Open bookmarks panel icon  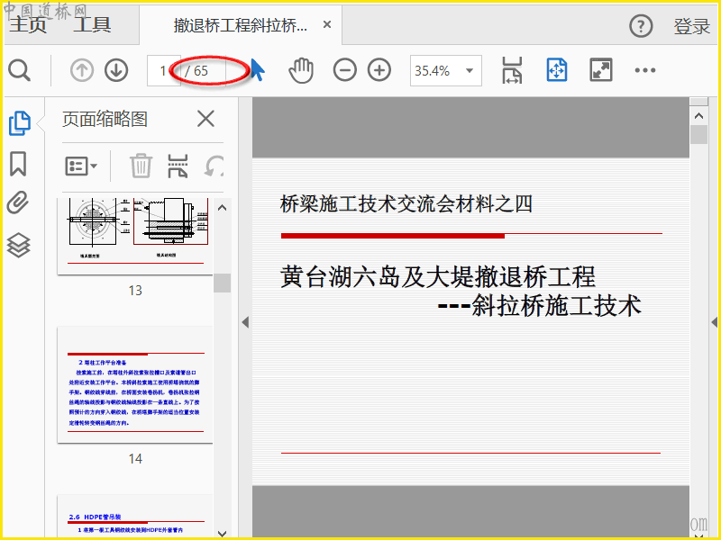[x=18, y=164]
